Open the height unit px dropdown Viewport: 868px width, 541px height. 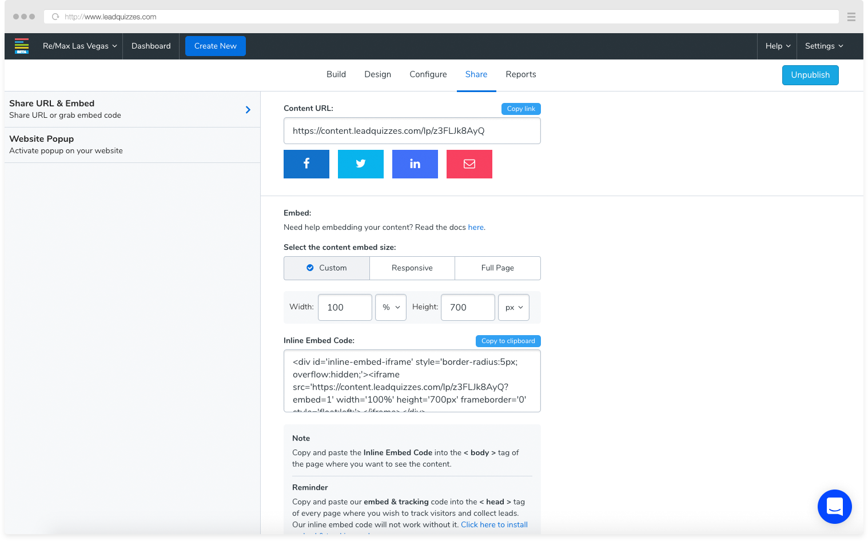513,308
